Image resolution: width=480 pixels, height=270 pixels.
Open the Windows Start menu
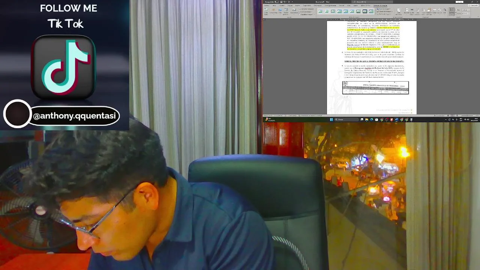(331, 120)
